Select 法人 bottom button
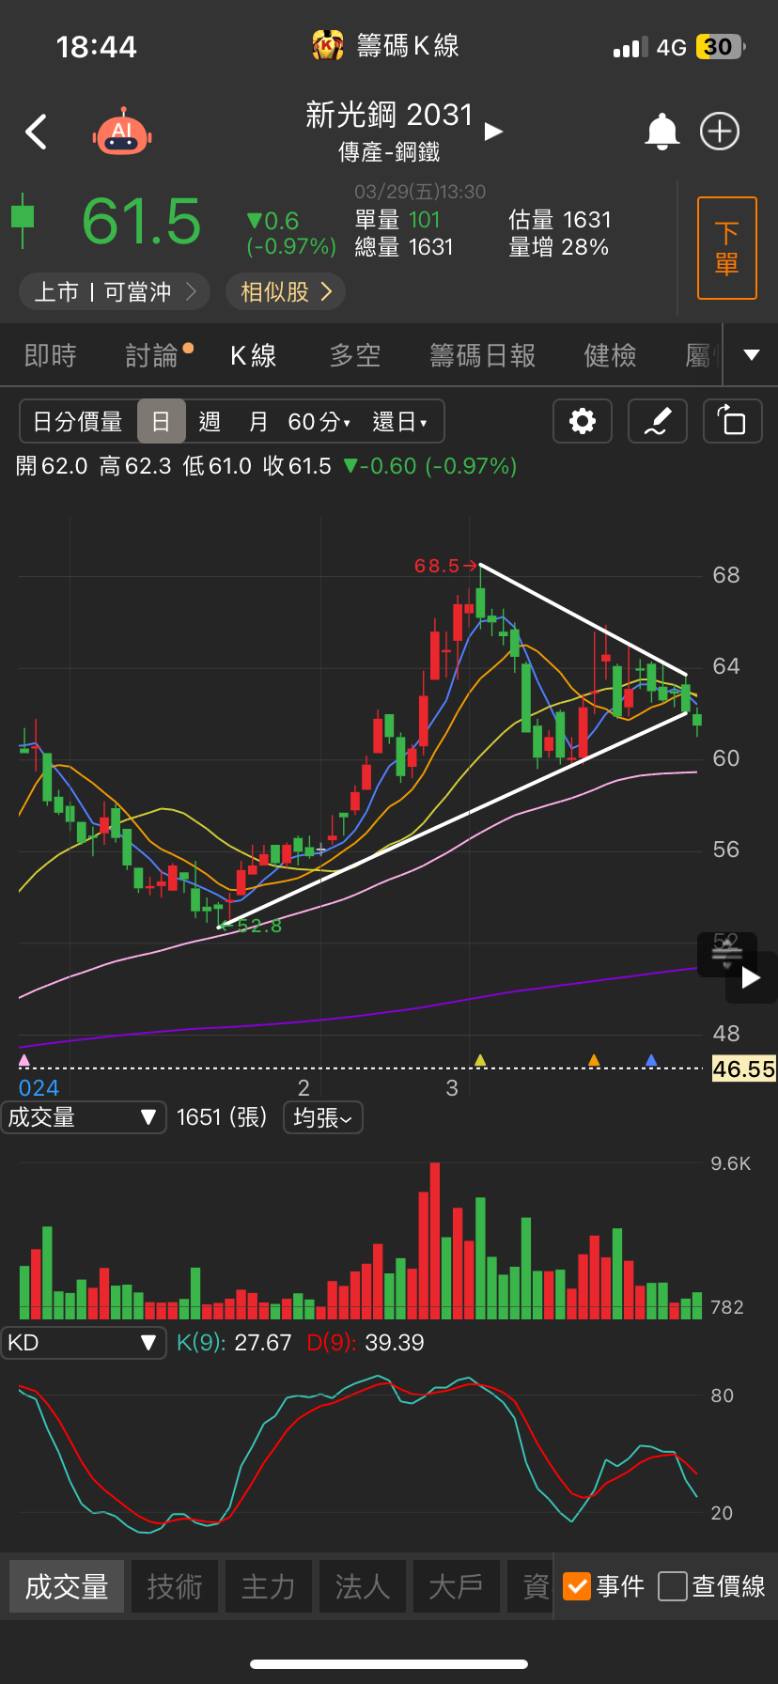 [363, 1586]
